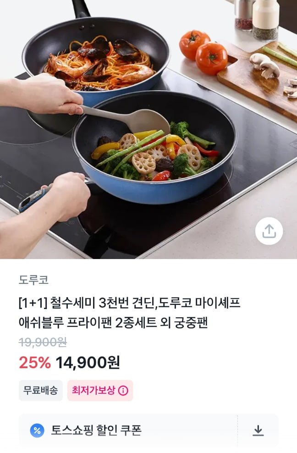
Task: Tap the 14,900원 sale price
Action: click(88, 363)
